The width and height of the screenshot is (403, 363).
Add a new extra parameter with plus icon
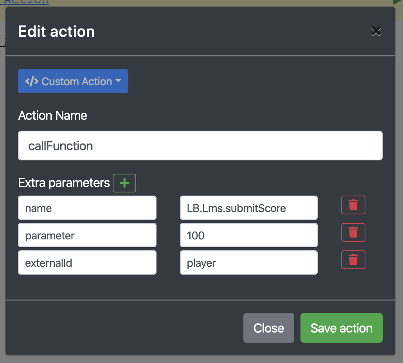(x=124, y=183)
